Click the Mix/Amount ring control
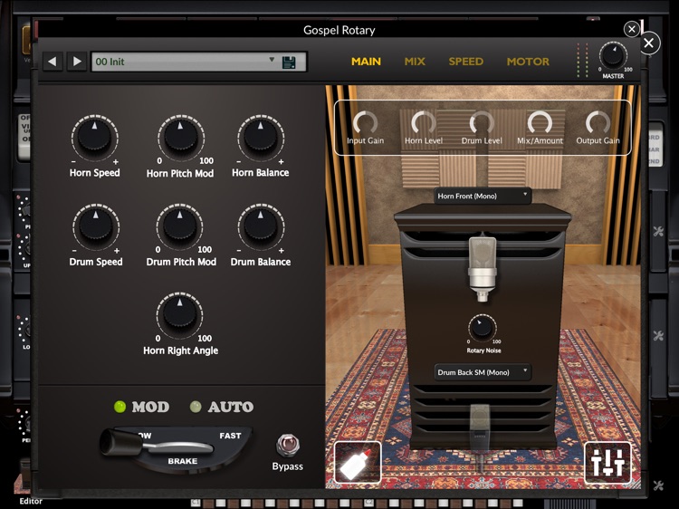Screen dimensions: 679x509 click(x=540, y=122)
